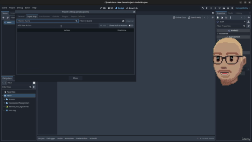Open the MSBuild bottom panel
The image size is (252, 142).
(x=93, y=138)
